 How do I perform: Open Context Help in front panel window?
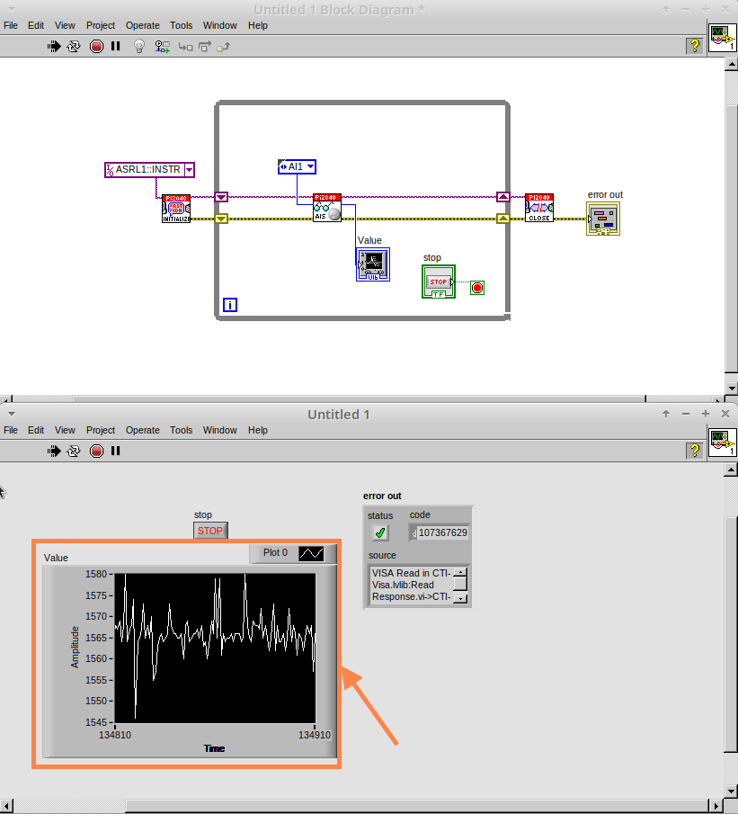point(695,450)
